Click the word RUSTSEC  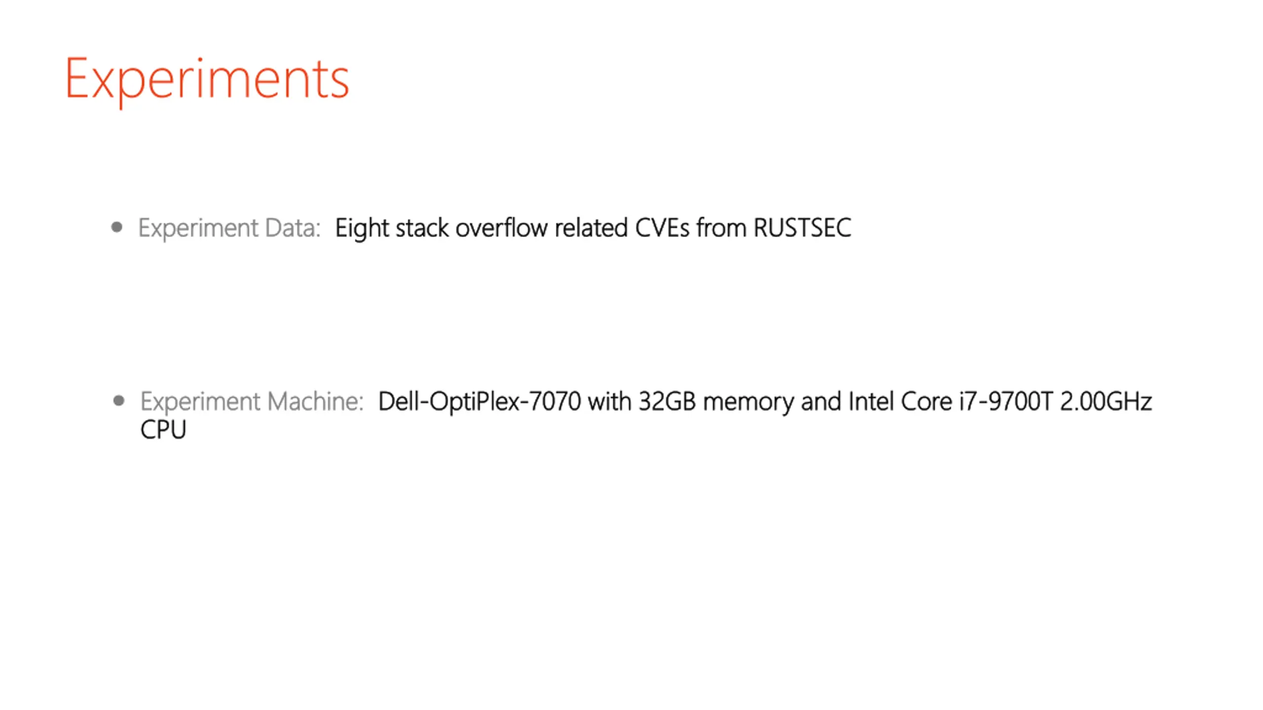coord(803,228)
